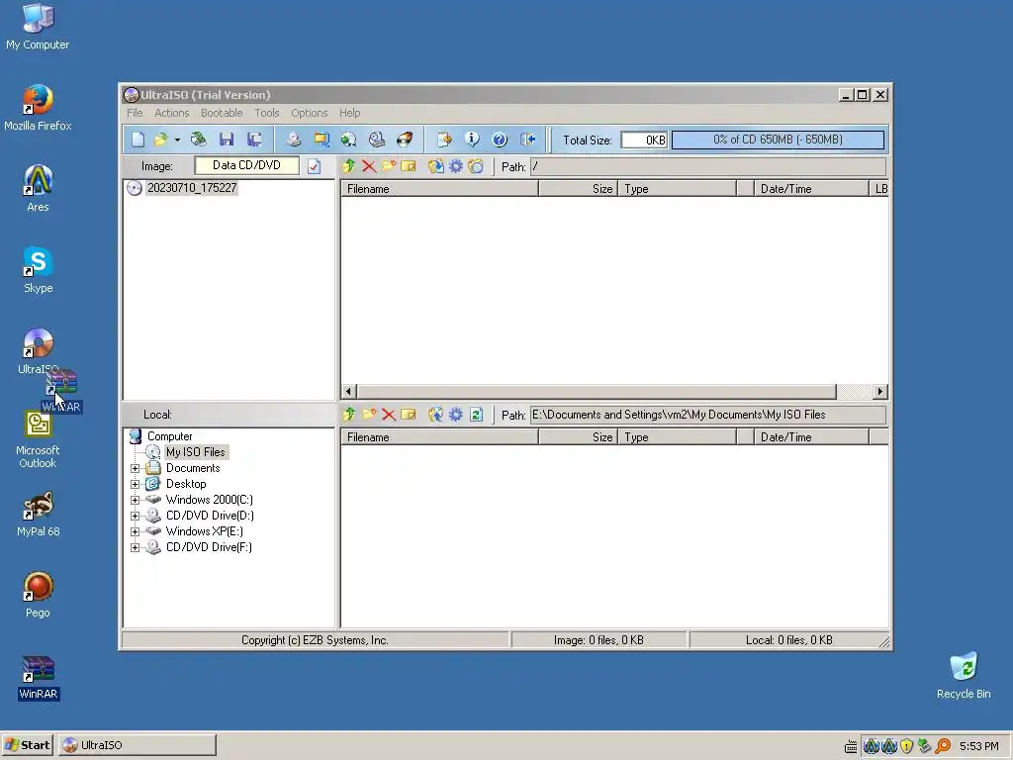This screenshot has width=1013, height=760.
Task: Expand the CD/DVD Drive(F:) node
Action: [x=135, y=547]
